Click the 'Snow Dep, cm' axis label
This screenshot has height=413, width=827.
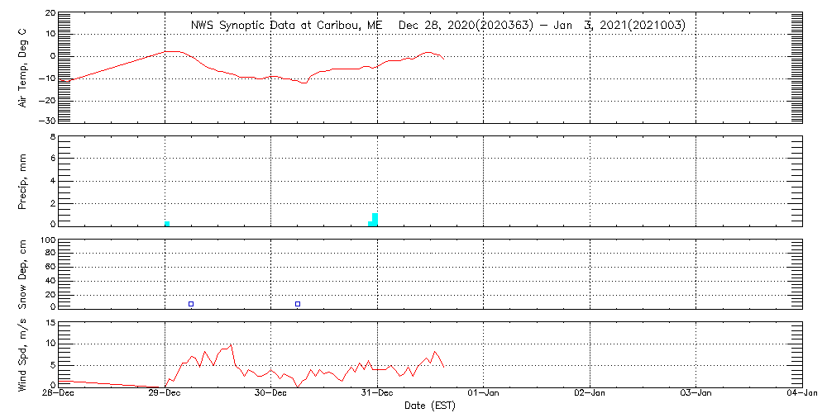22,273
